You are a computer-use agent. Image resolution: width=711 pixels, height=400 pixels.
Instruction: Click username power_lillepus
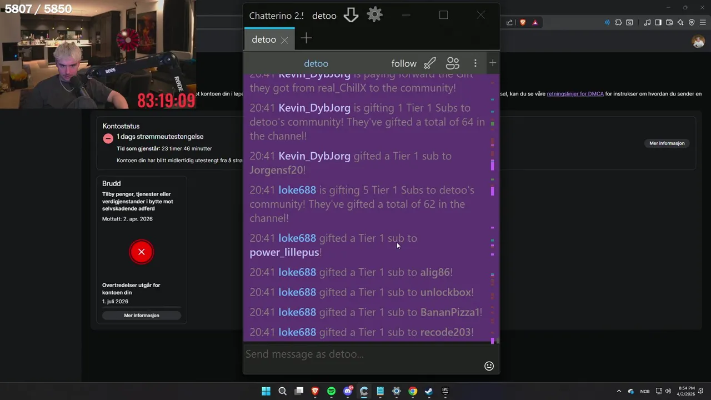coord(284,252)
